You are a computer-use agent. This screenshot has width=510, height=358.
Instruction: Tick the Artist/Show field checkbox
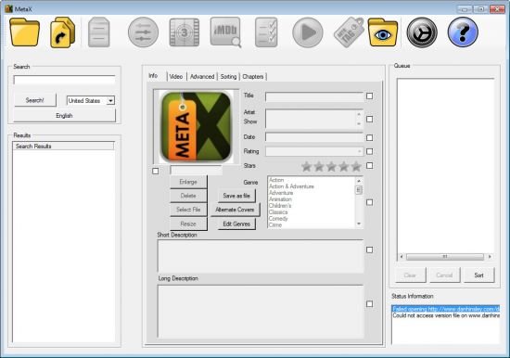click(x=369, y=119)
